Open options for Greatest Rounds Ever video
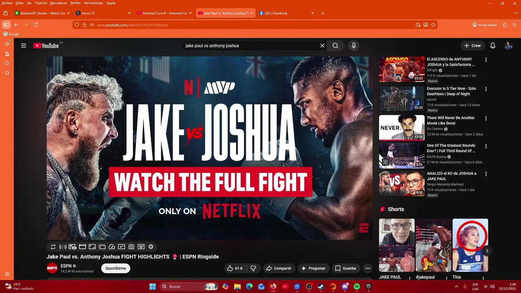 tap(486, 146)
